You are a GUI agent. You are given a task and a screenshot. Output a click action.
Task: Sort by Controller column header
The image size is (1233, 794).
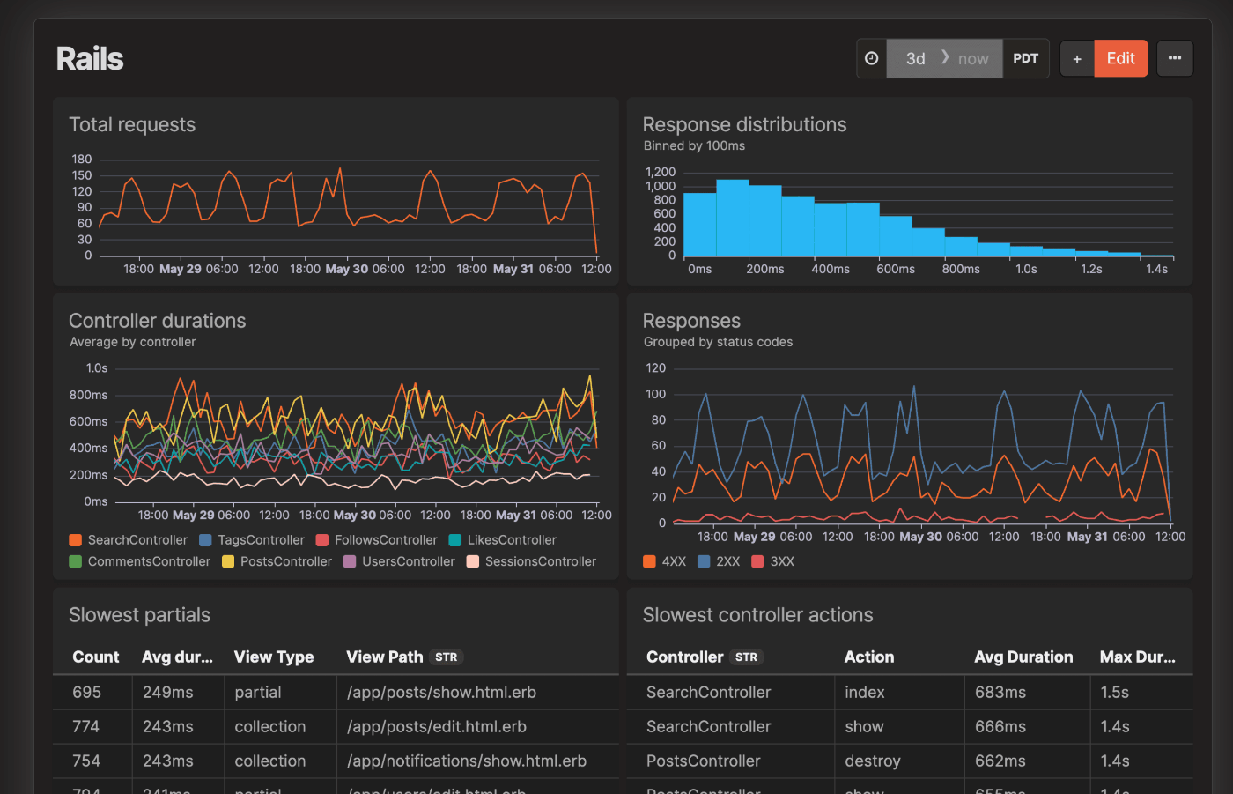point(684,657)
